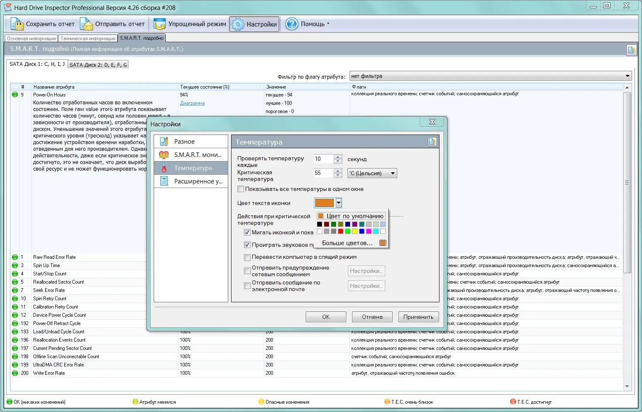Viewport: 642px width, 412px height.
Task: Click the green status icon of Power-On Hours
Action: tap(15, 95)
